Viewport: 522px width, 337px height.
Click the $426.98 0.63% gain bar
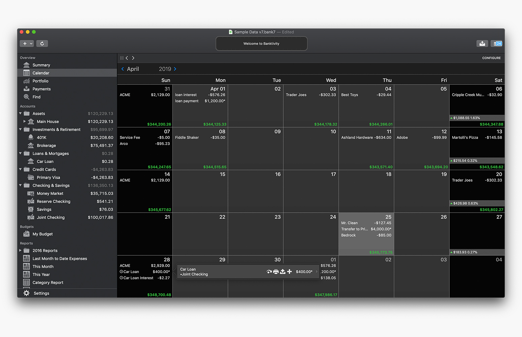coord(477,203)
